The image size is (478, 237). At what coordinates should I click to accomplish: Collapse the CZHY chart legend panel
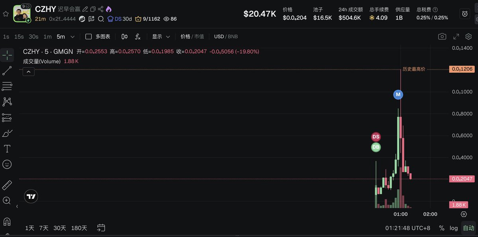click(28, 72)
